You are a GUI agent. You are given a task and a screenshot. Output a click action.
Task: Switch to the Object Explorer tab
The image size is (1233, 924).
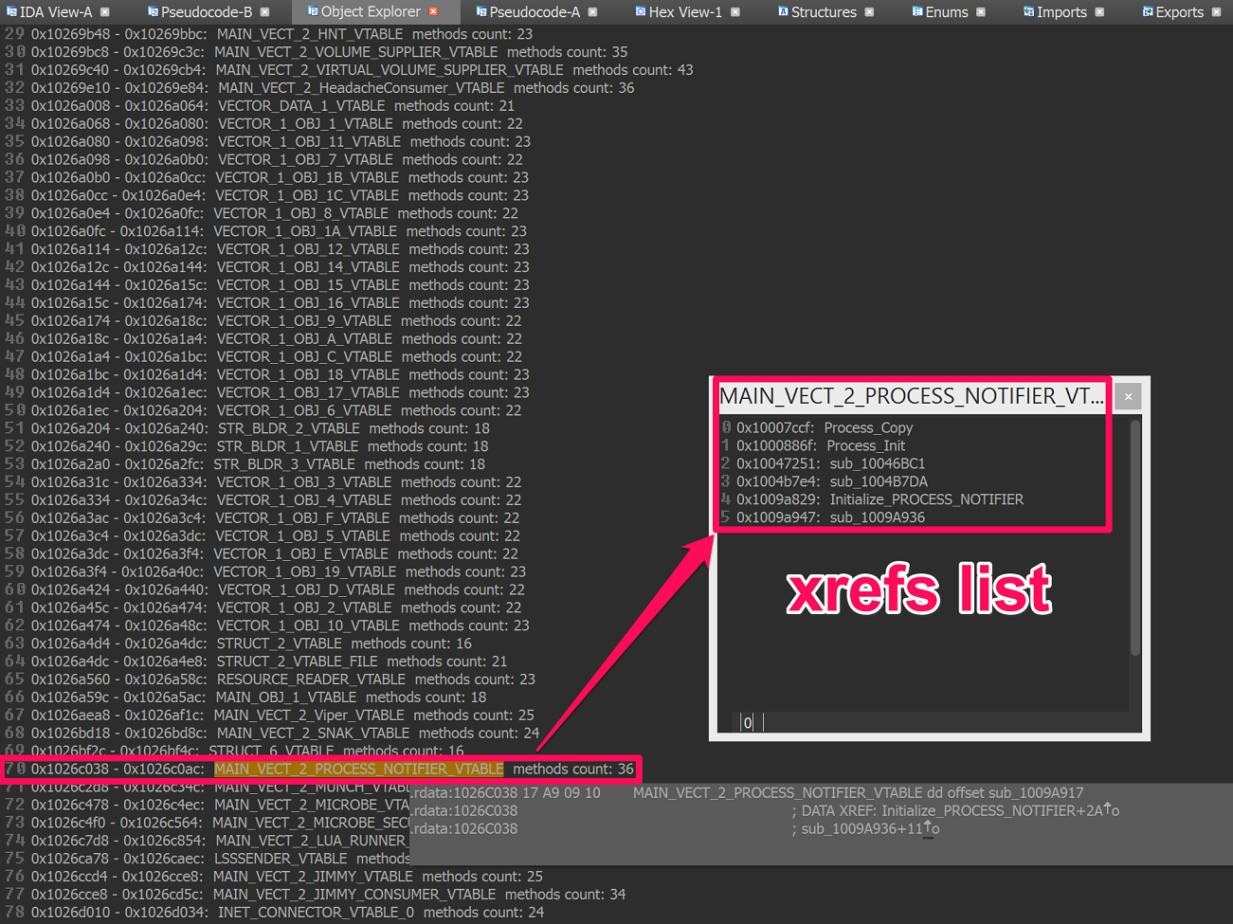(x=372, y=12)
